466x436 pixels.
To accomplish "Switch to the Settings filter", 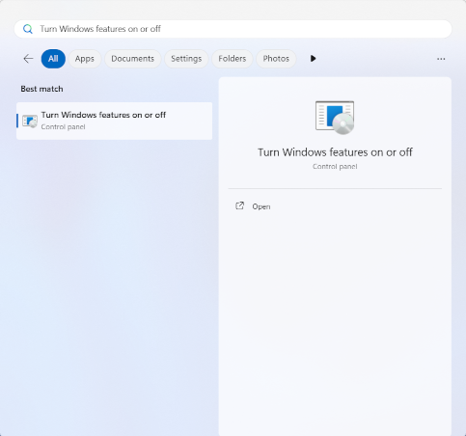I will [x=186, y=59].
